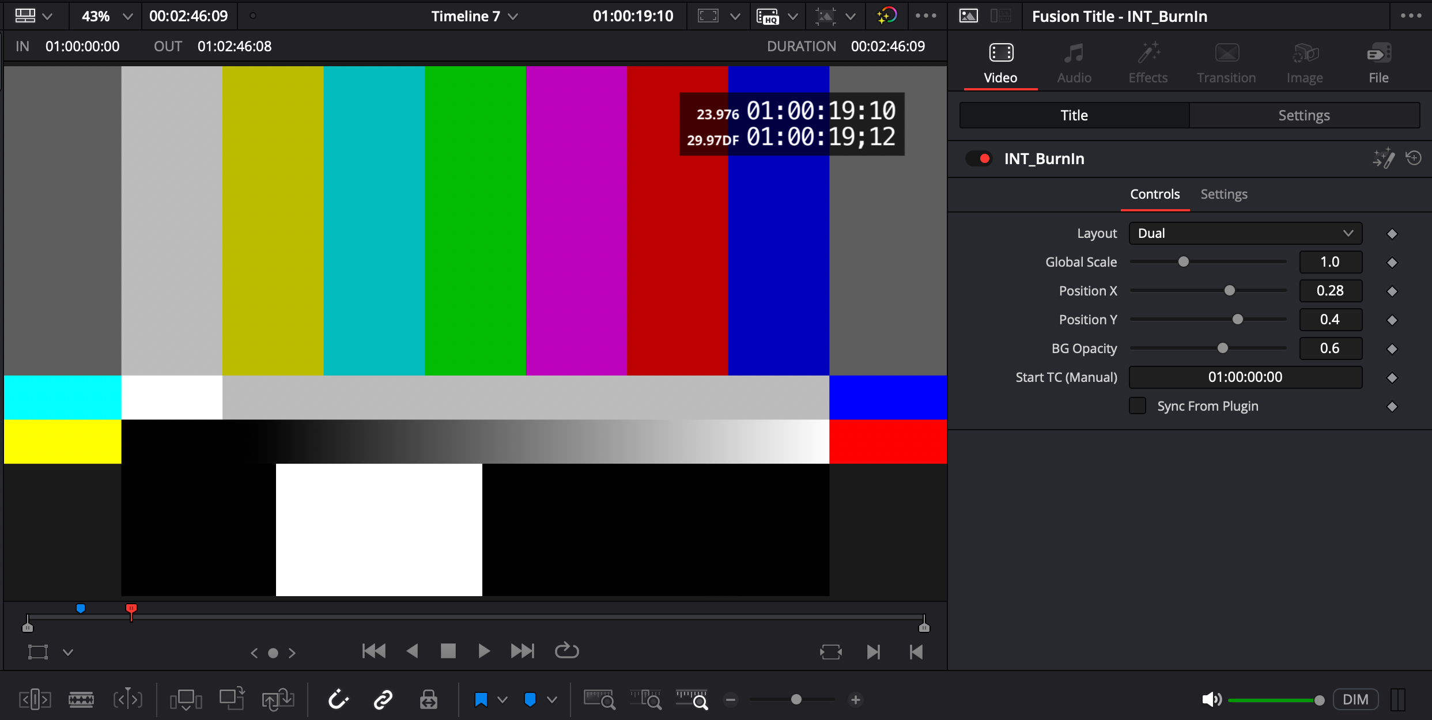Image resolution: width=1432 pixels, height=720 pixels.
Task: Play in reverse button
Action: pyautogui.click(x=412, y=651)
